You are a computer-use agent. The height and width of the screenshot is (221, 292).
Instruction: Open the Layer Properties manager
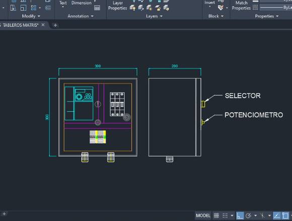[117, 6]
